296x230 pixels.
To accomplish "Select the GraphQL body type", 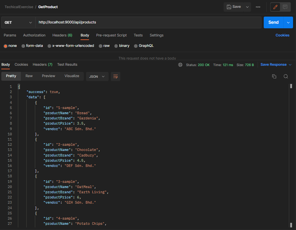I will 144,46.
